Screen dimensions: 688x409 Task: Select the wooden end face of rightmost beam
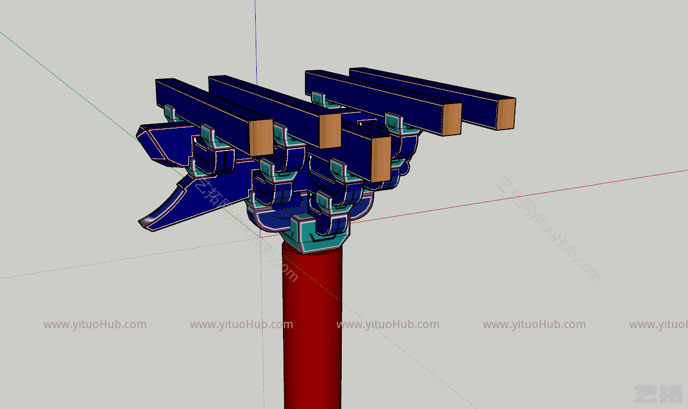tap(506, 114)
